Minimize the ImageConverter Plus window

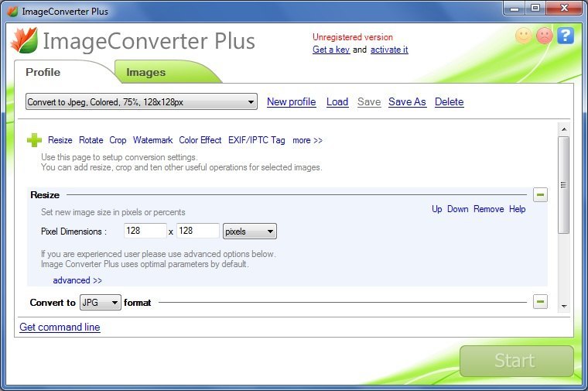tap(514, 9)
